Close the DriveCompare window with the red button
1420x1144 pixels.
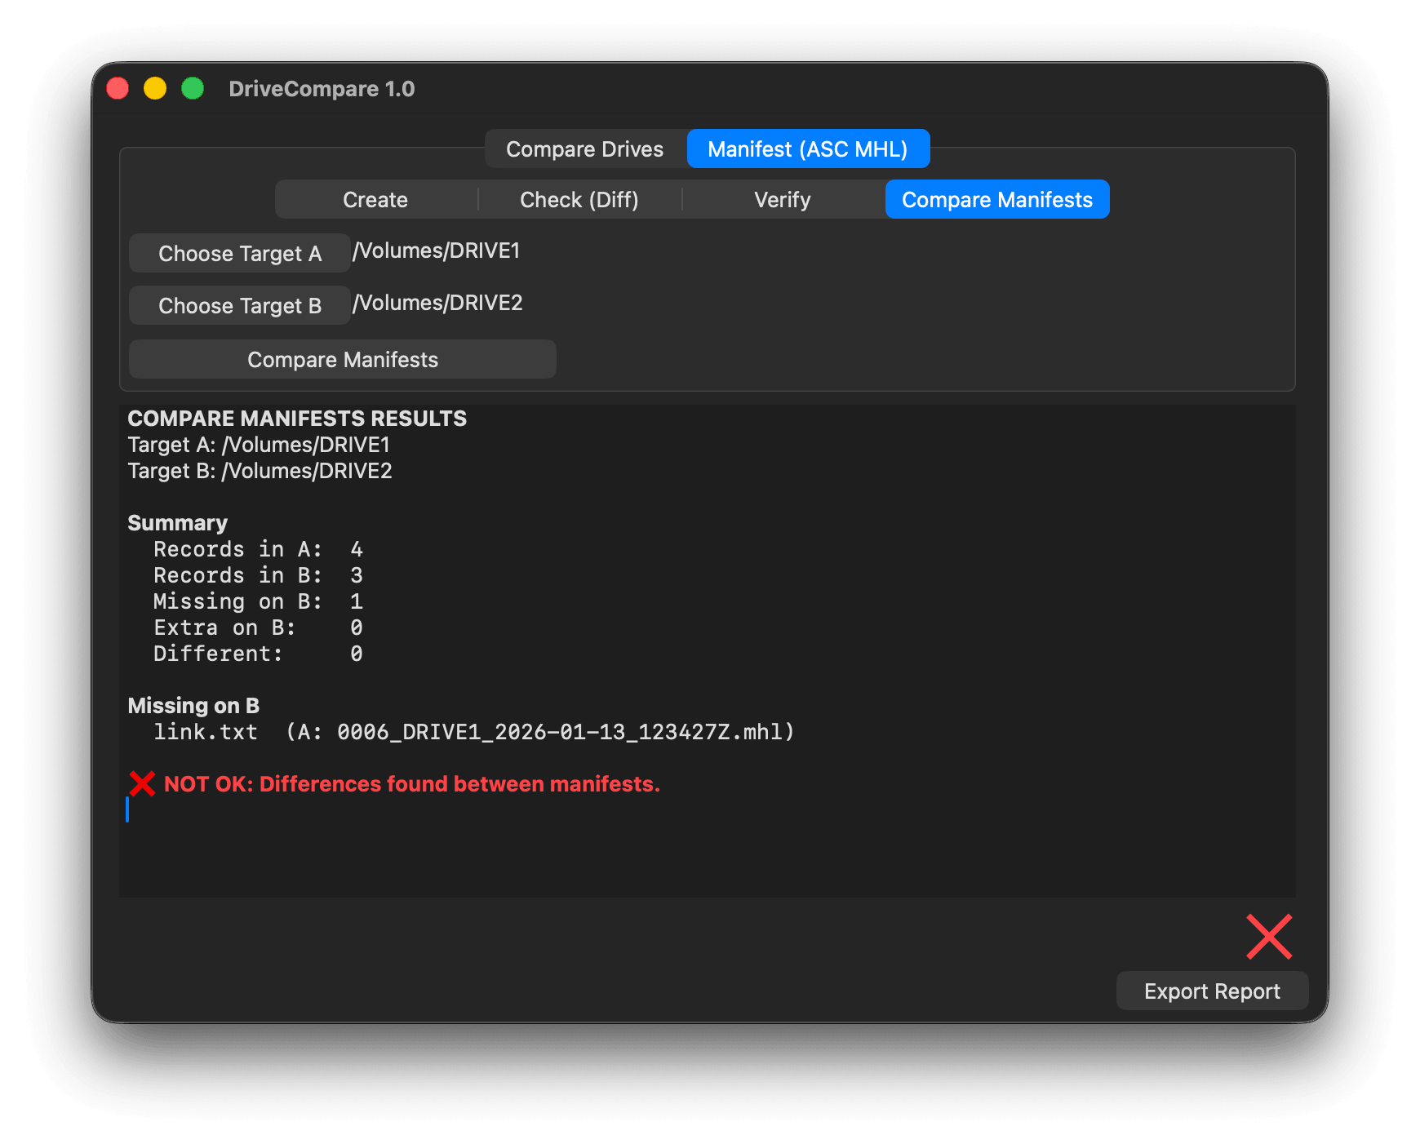point(118,88)
